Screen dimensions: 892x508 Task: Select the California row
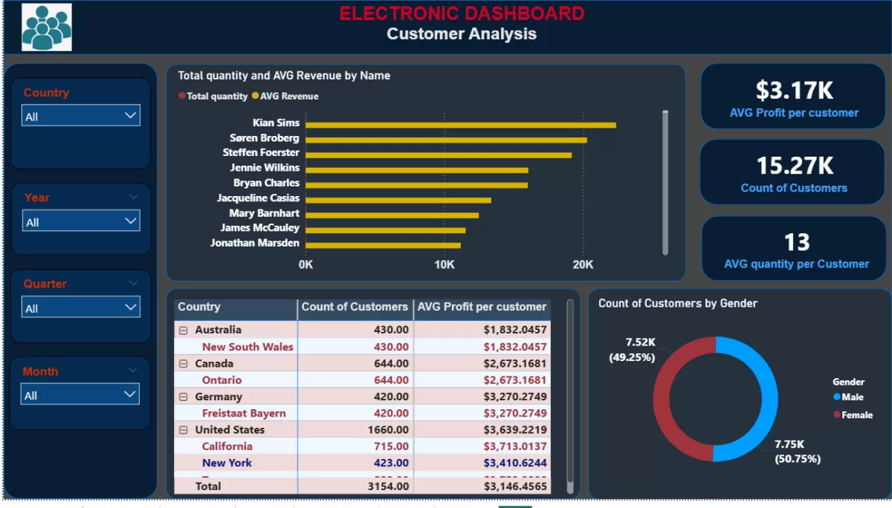(x=363, y=446)
